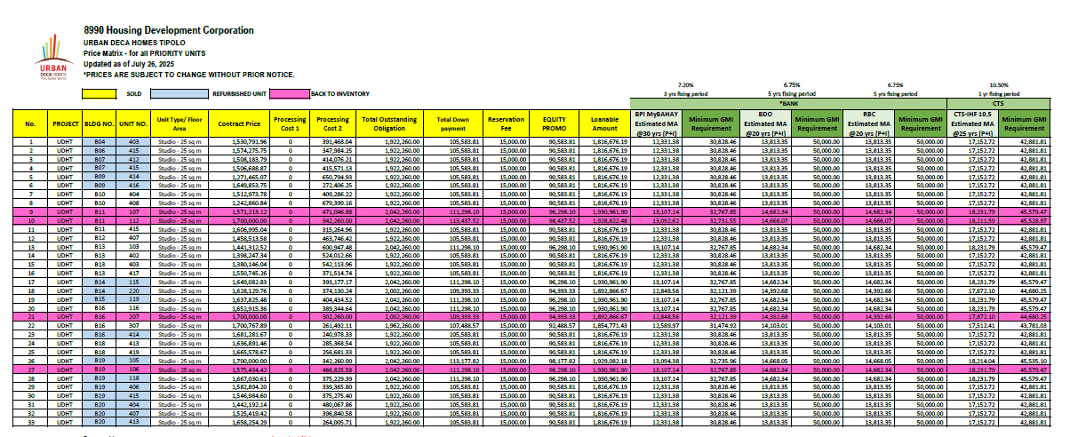Click unit number 207 in pink row 21
Viewport: 1070px width, 437px height.
(133, 315)
